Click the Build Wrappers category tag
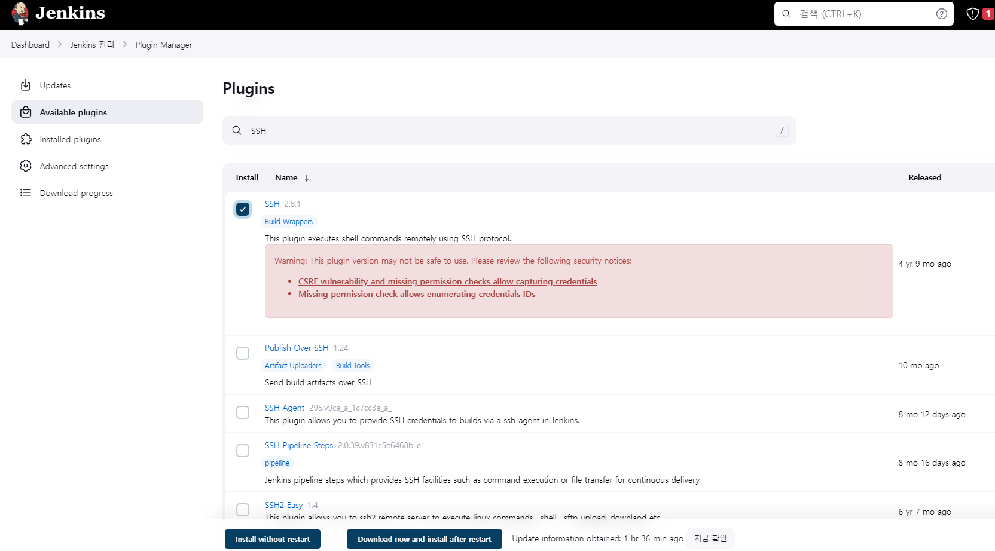This screenshot has height=551, width=995. (289, 221)
